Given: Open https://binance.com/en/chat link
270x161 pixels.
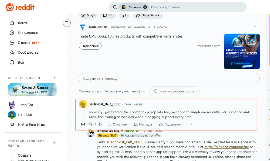Looking at the screenshot, I should click(226, 147).
